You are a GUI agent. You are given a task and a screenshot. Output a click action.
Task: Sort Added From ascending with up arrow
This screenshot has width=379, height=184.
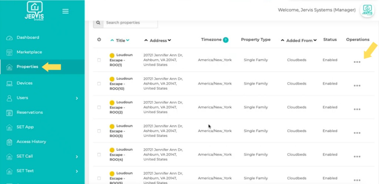point(282,41)
